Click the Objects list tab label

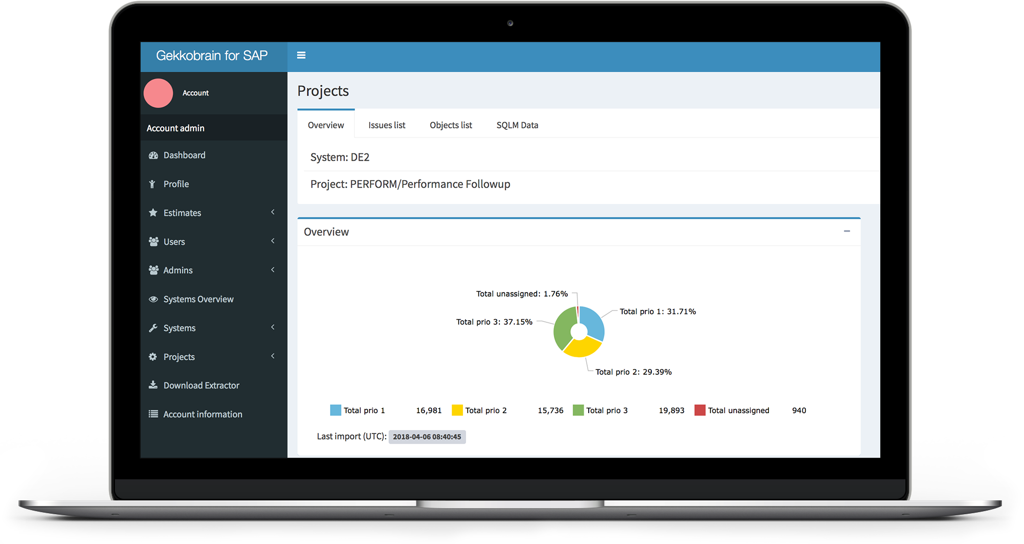(x=450, y=125)
